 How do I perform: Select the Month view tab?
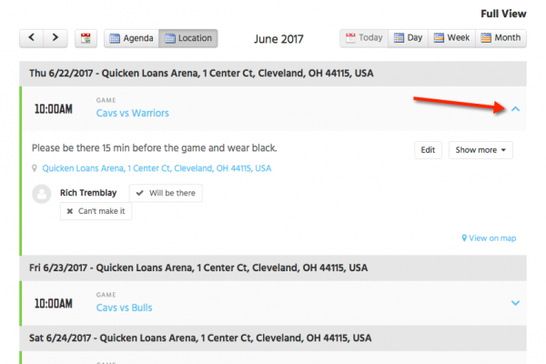click(501, 38)
